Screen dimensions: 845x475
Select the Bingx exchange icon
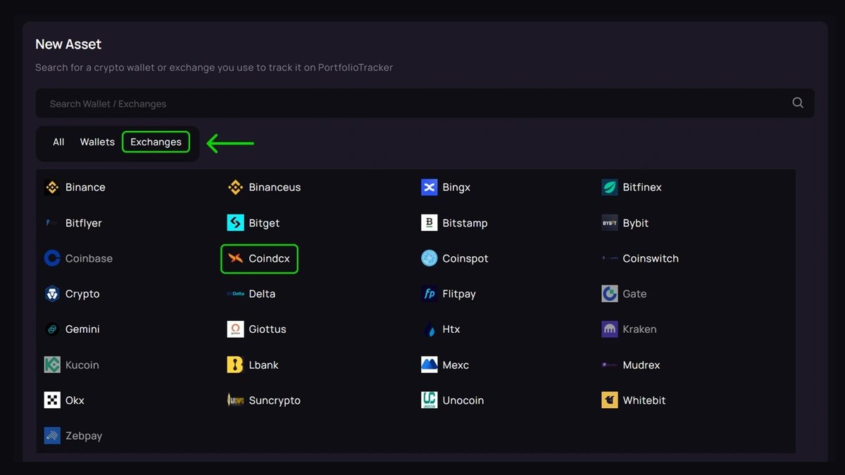(x=429, y=187)
